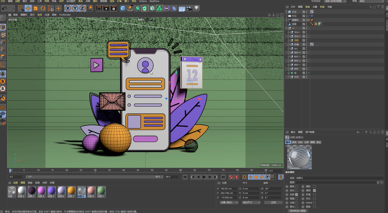388x213 pixels.
Task: Disable the 反射 reflection checkbox
Action: click(x=296, y=194)
